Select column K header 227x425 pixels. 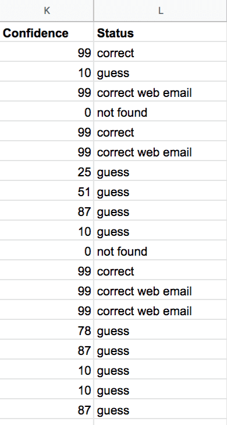[47, 11]
